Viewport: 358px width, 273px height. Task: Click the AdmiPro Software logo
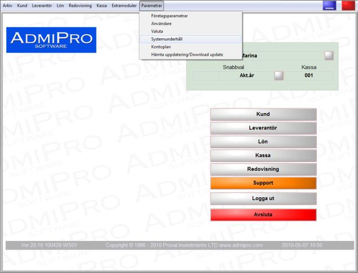(x=51, y=40)
